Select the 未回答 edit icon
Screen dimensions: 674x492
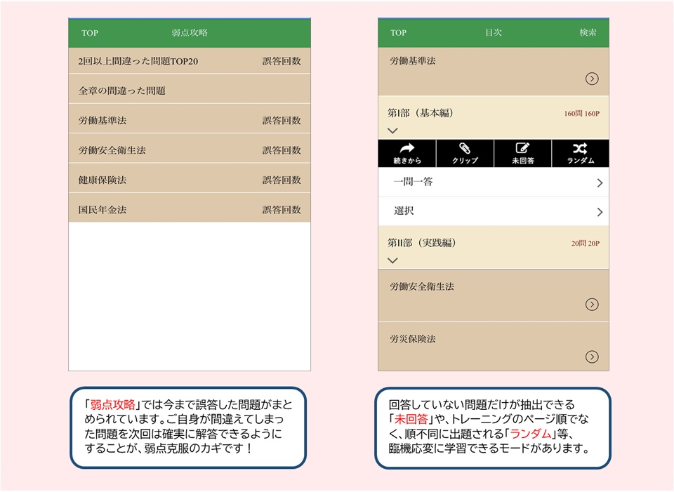(x=523, y=149)
